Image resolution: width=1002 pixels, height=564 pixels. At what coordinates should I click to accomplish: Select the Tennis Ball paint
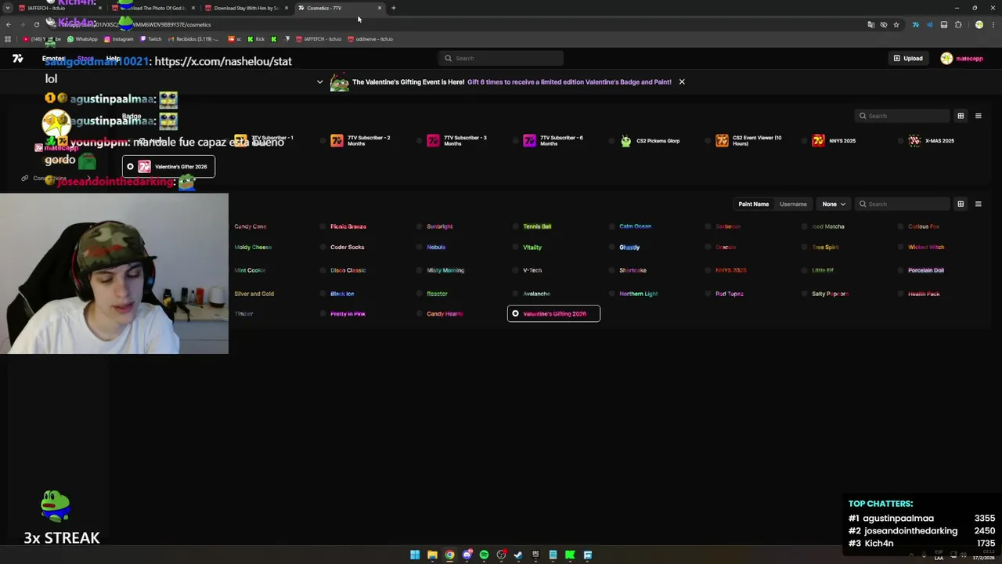click(537, 226)
